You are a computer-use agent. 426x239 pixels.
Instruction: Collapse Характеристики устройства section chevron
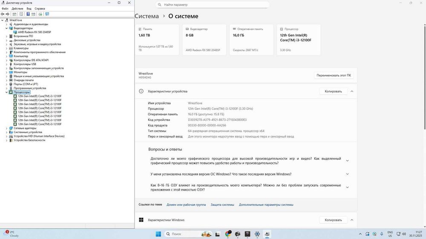[x=352, y=91]
